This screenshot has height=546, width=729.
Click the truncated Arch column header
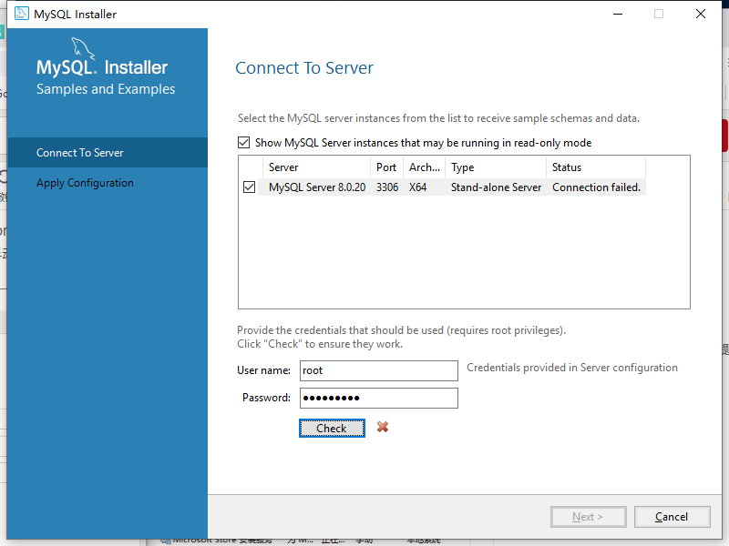coord(423,167)
